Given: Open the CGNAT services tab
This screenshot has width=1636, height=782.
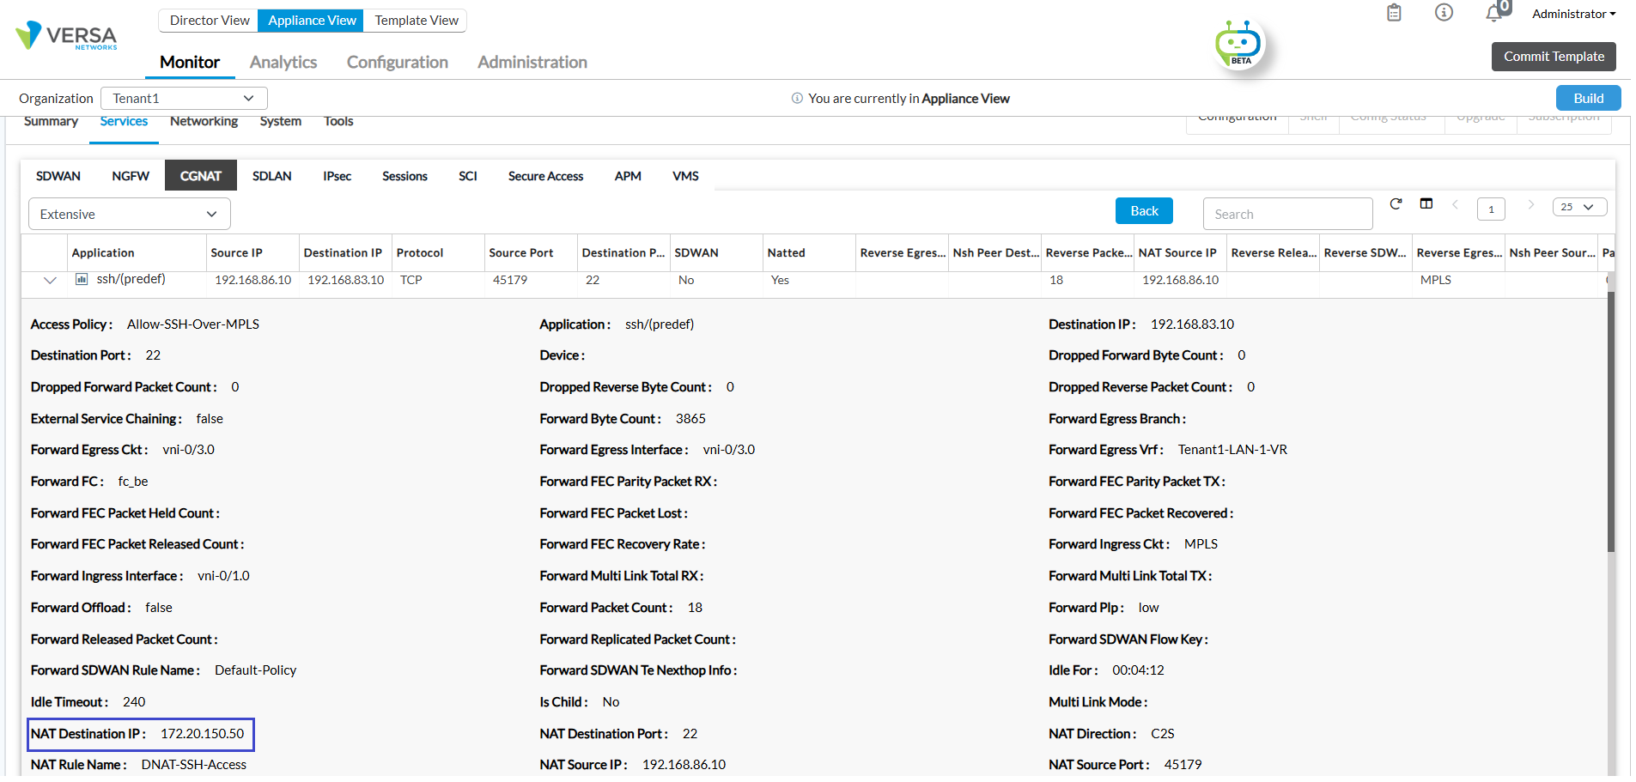Looking at the screenshot, I should (201, 176).
